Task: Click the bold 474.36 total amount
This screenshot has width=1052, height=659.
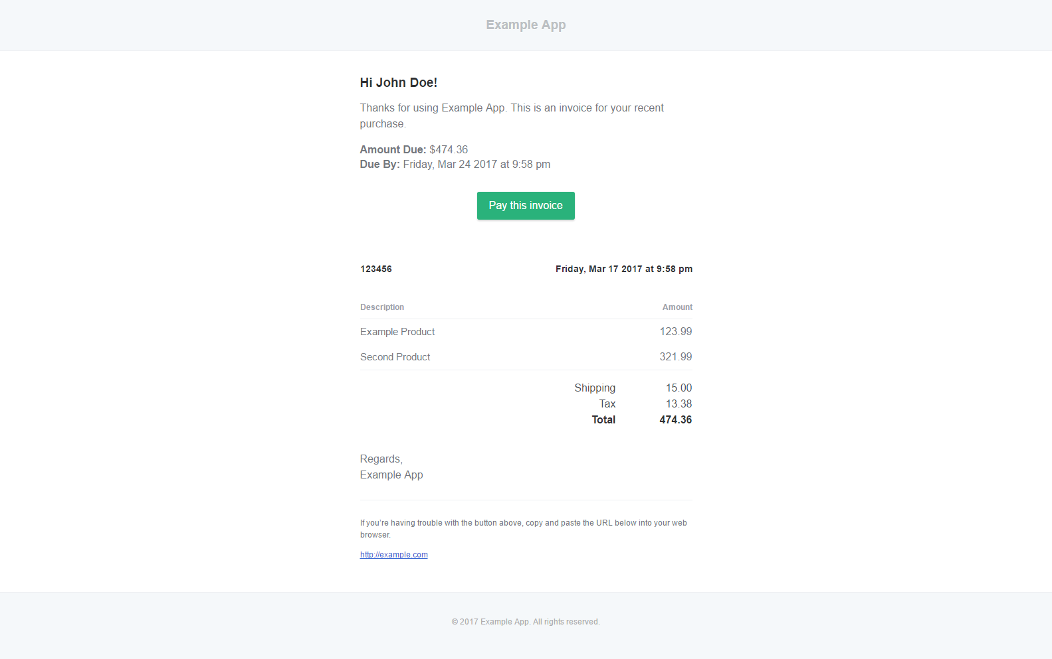Action: click(x=675, y=420)
